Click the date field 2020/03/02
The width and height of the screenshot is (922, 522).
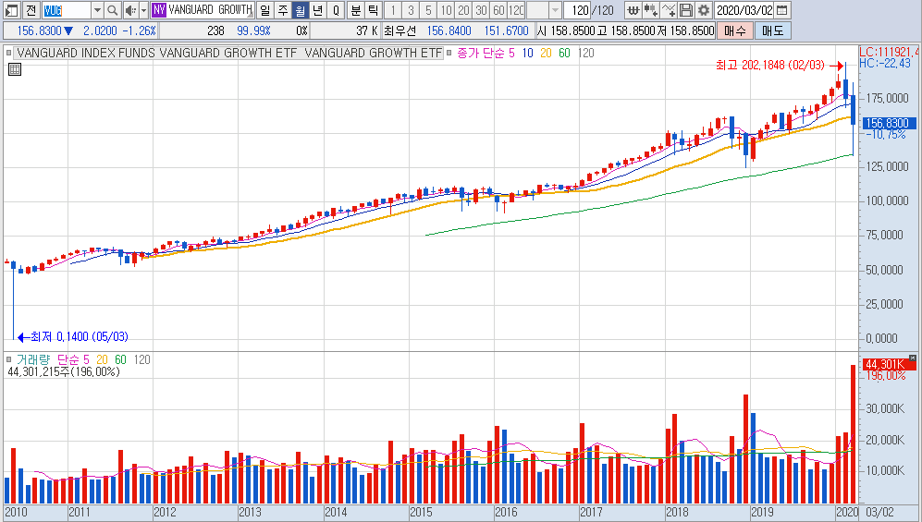pyautogui.click(x=744, y=10)
